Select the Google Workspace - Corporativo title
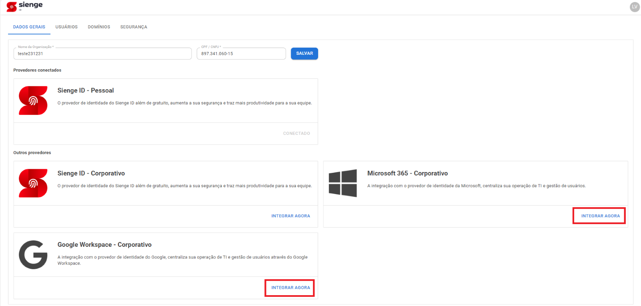Screen dimensions: 641x306 click(x=105, y=244)
